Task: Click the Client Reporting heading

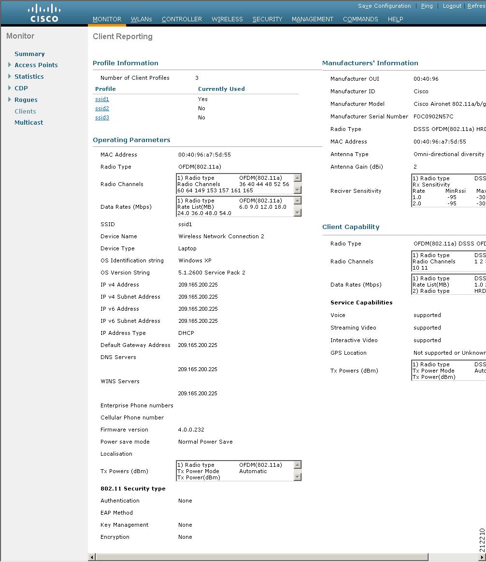Action: click(123, 37)
